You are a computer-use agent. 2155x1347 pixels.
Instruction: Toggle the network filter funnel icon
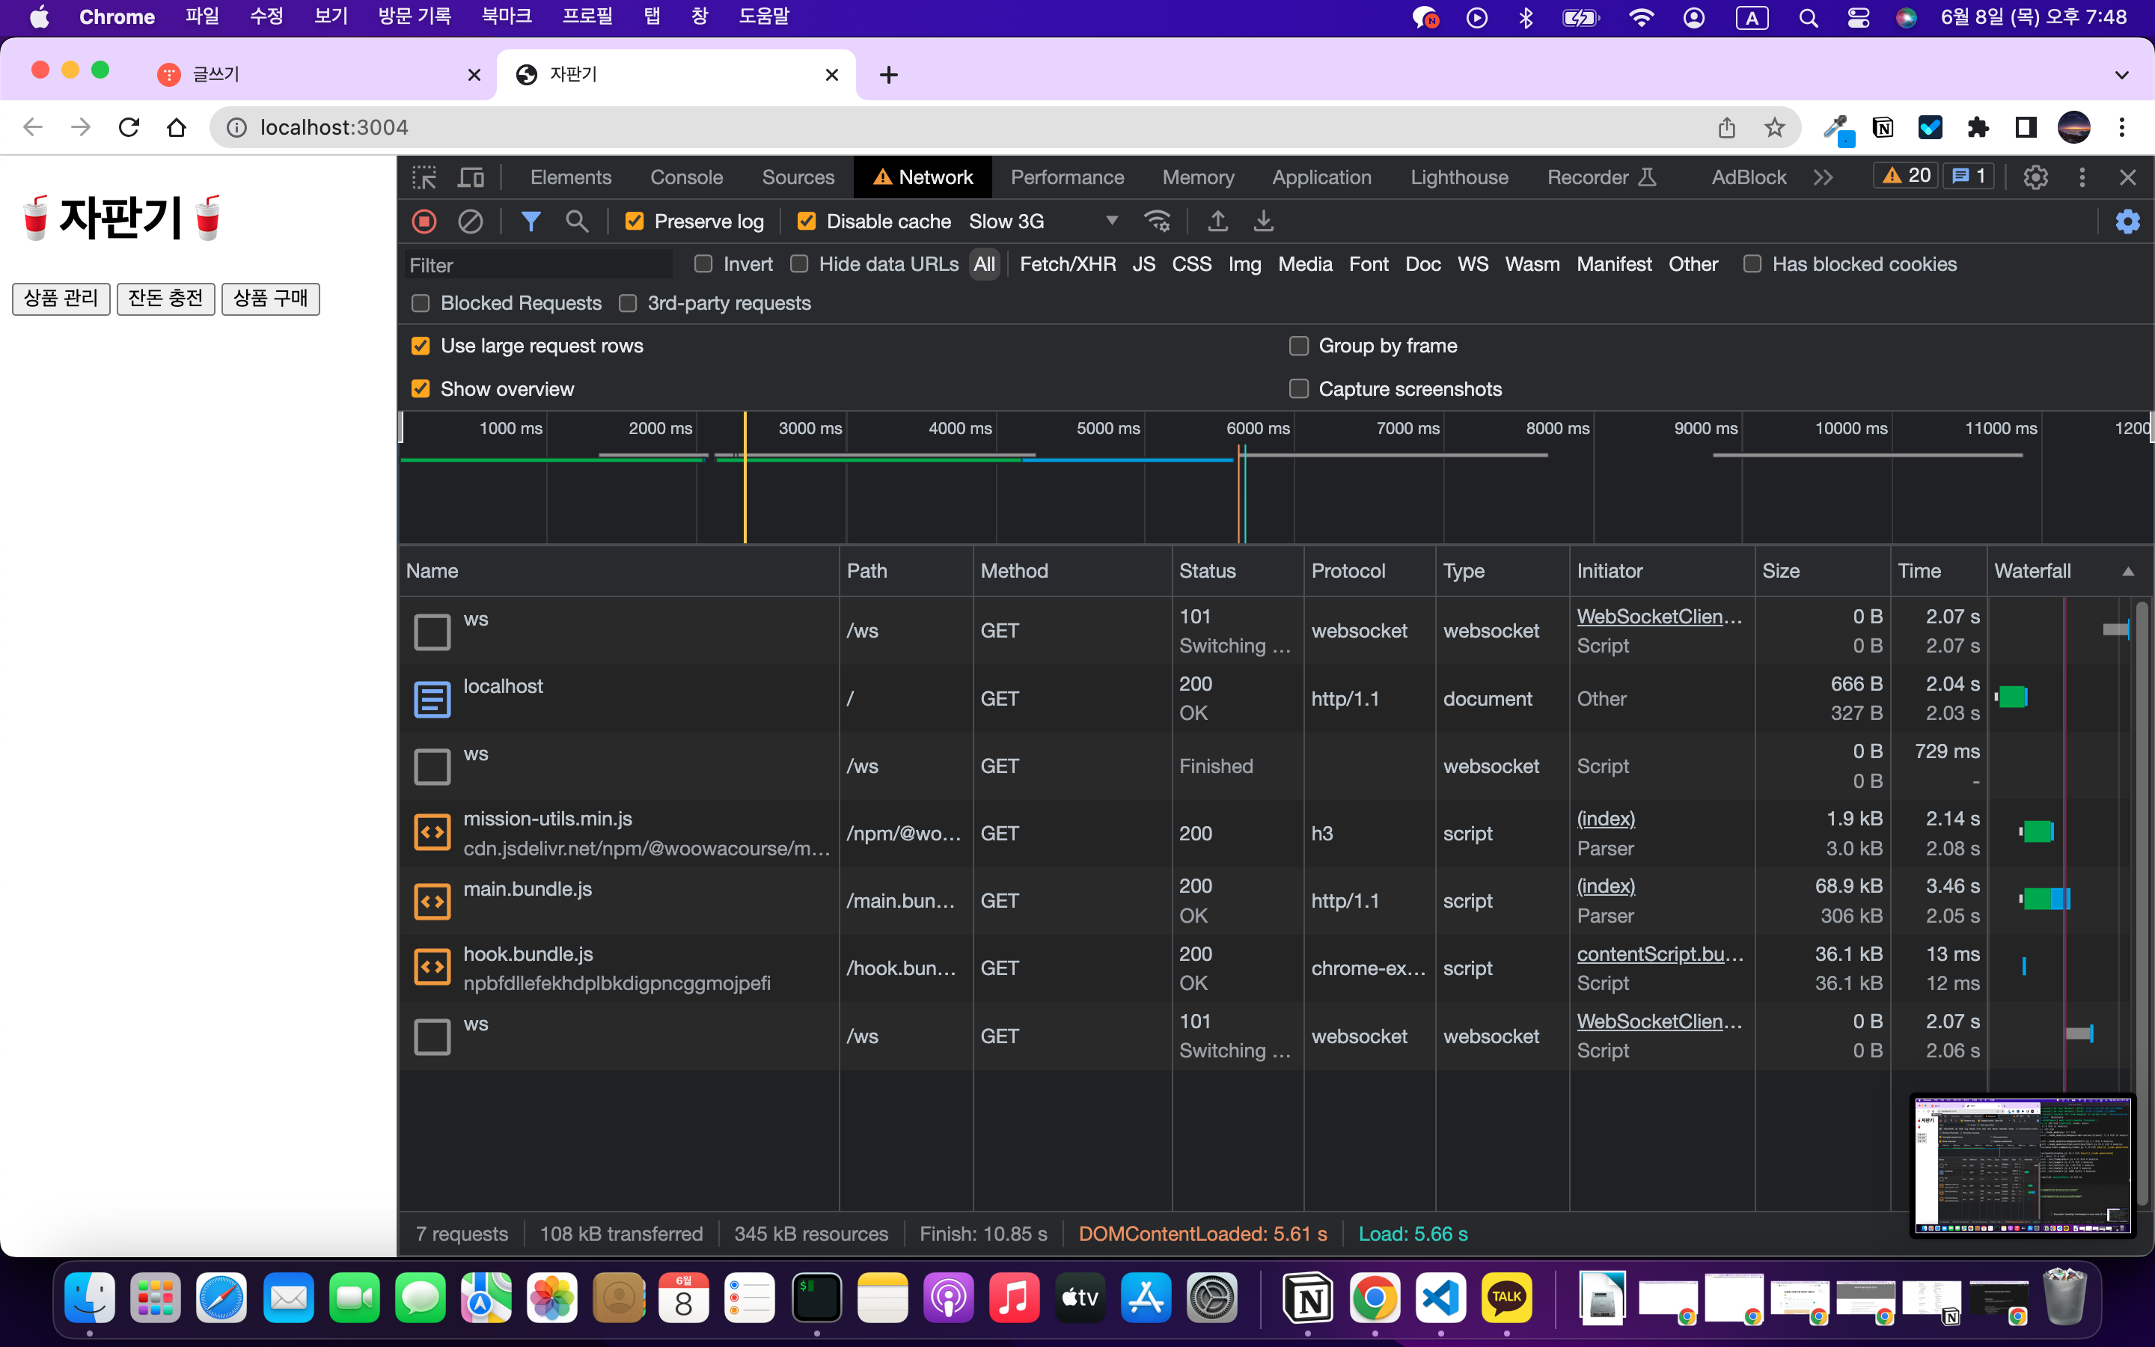pos(531,221)
